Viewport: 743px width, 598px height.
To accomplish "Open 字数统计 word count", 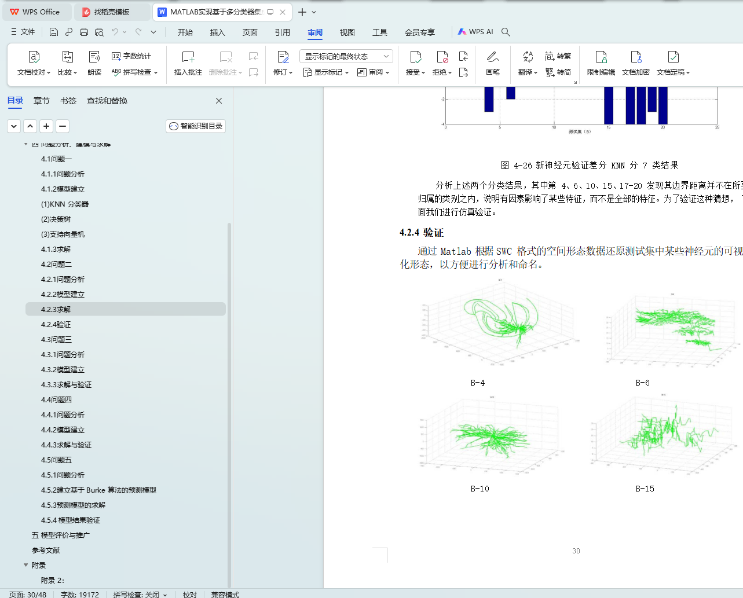I will pyautogui.click(x=131, y=56).
